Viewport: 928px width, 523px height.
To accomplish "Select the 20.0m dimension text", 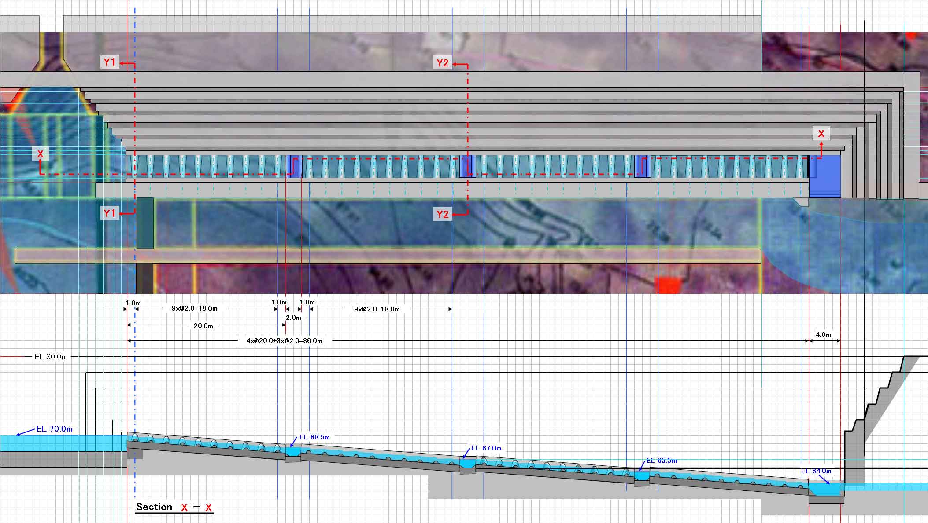I will click(203, 326).
